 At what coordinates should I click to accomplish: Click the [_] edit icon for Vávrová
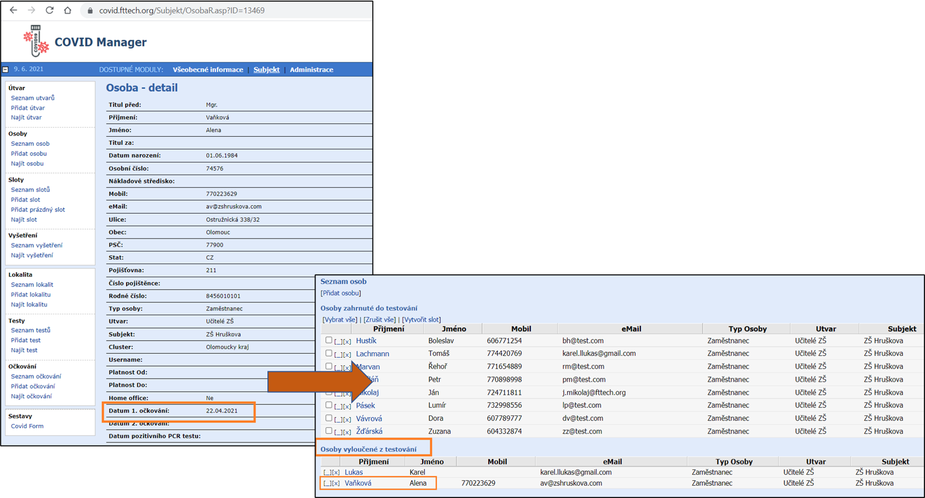click(x=338, y=419)
